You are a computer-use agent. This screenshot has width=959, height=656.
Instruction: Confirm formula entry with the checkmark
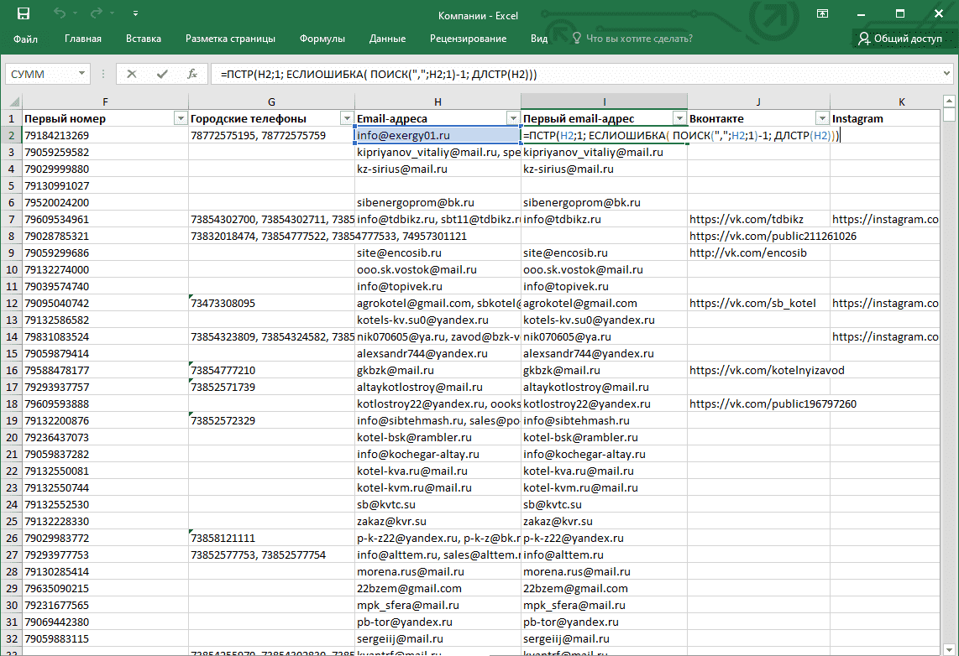(x=162, y=74)
